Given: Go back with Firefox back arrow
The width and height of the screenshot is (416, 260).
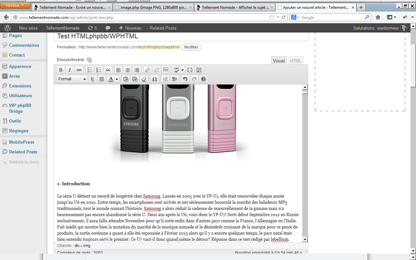Looking at the screenshot, I should [6, 17].
